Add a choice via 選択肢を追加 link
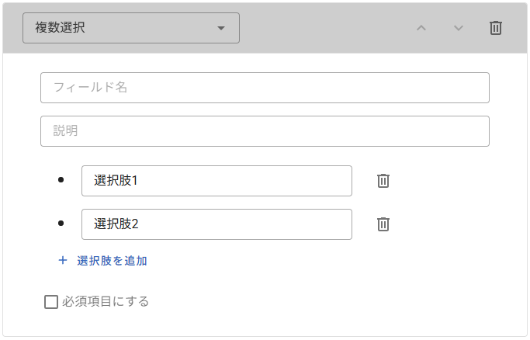The height and width of the screenshot is (340, 530). pyautogui.click(x=112, y=261)
